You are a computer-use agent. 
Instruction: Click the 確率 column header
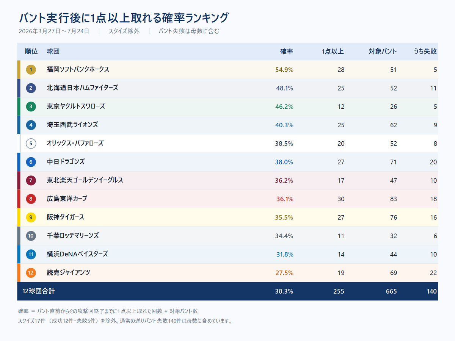tap(287, 52)
